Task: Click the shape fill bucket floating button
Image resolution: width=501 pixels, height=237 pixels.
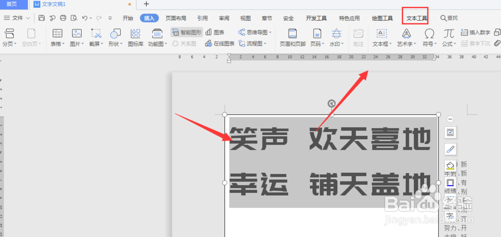Action: click(x=450, y=166)
